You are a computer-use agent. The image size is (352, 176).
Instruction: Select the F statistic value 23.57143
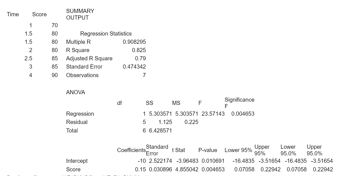213,114
